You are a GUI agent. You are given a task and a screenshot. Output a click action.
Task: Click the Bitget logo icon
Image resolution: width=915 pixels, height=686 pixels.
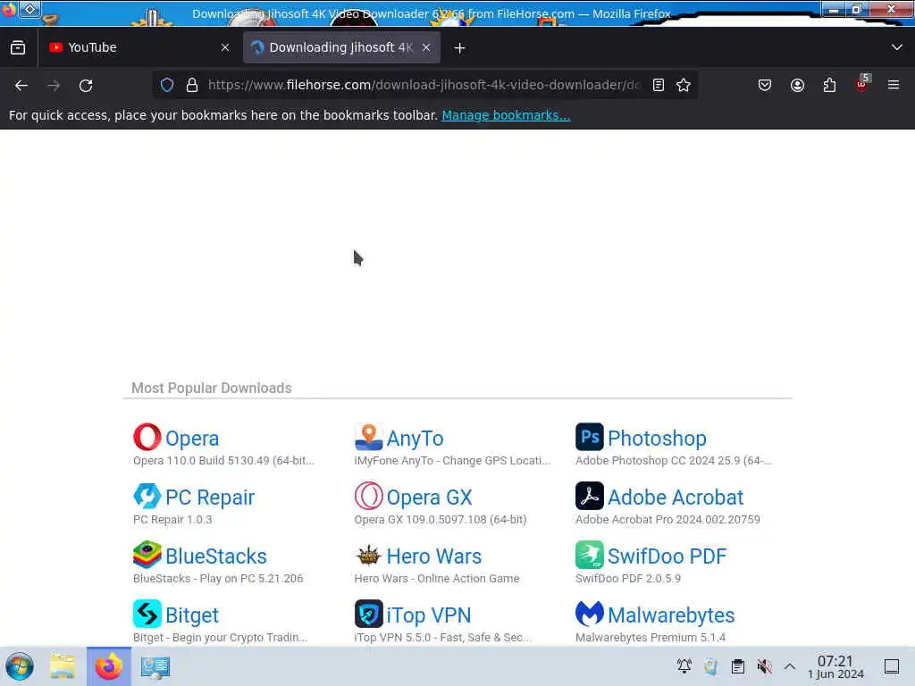tap(147, 614)
